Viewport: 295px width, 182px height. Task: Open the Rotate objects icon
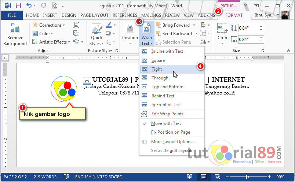point(203,42)
